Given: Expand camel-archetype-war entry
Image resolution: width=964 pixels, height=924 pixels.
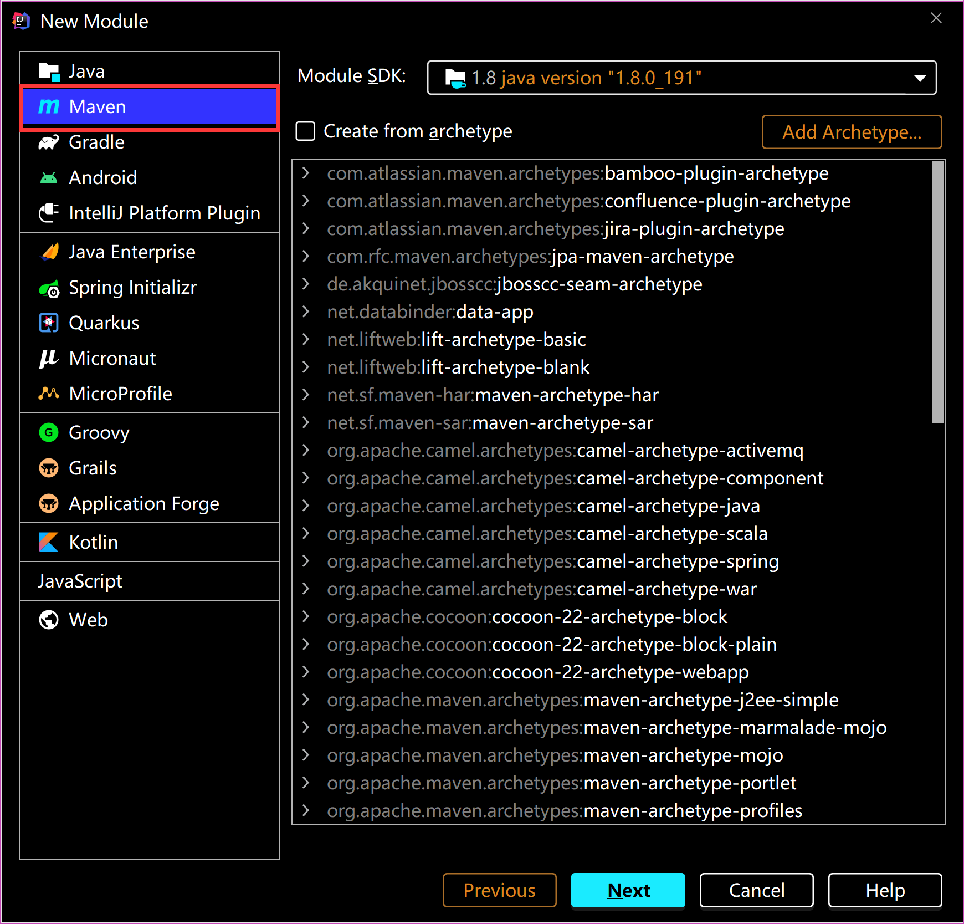Looking at the screenshot, I should point(305,589).
